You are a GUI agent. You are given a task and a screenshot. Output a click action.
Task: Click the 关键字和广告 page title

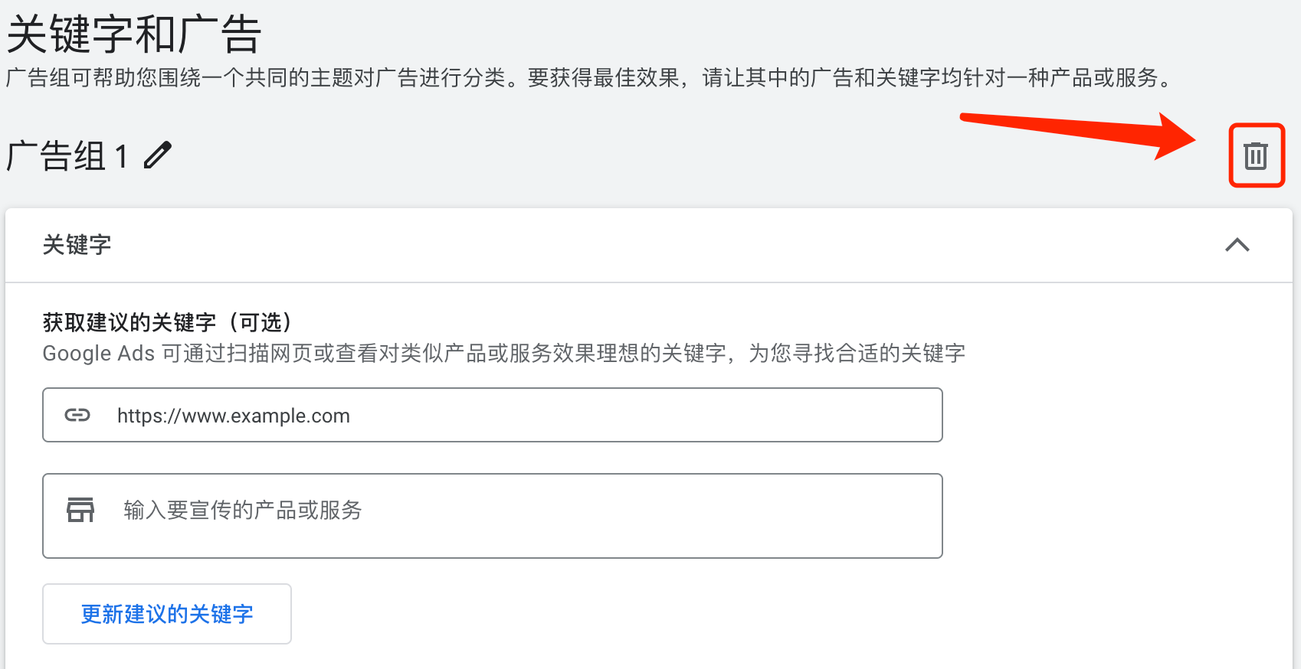pos(132,34)
